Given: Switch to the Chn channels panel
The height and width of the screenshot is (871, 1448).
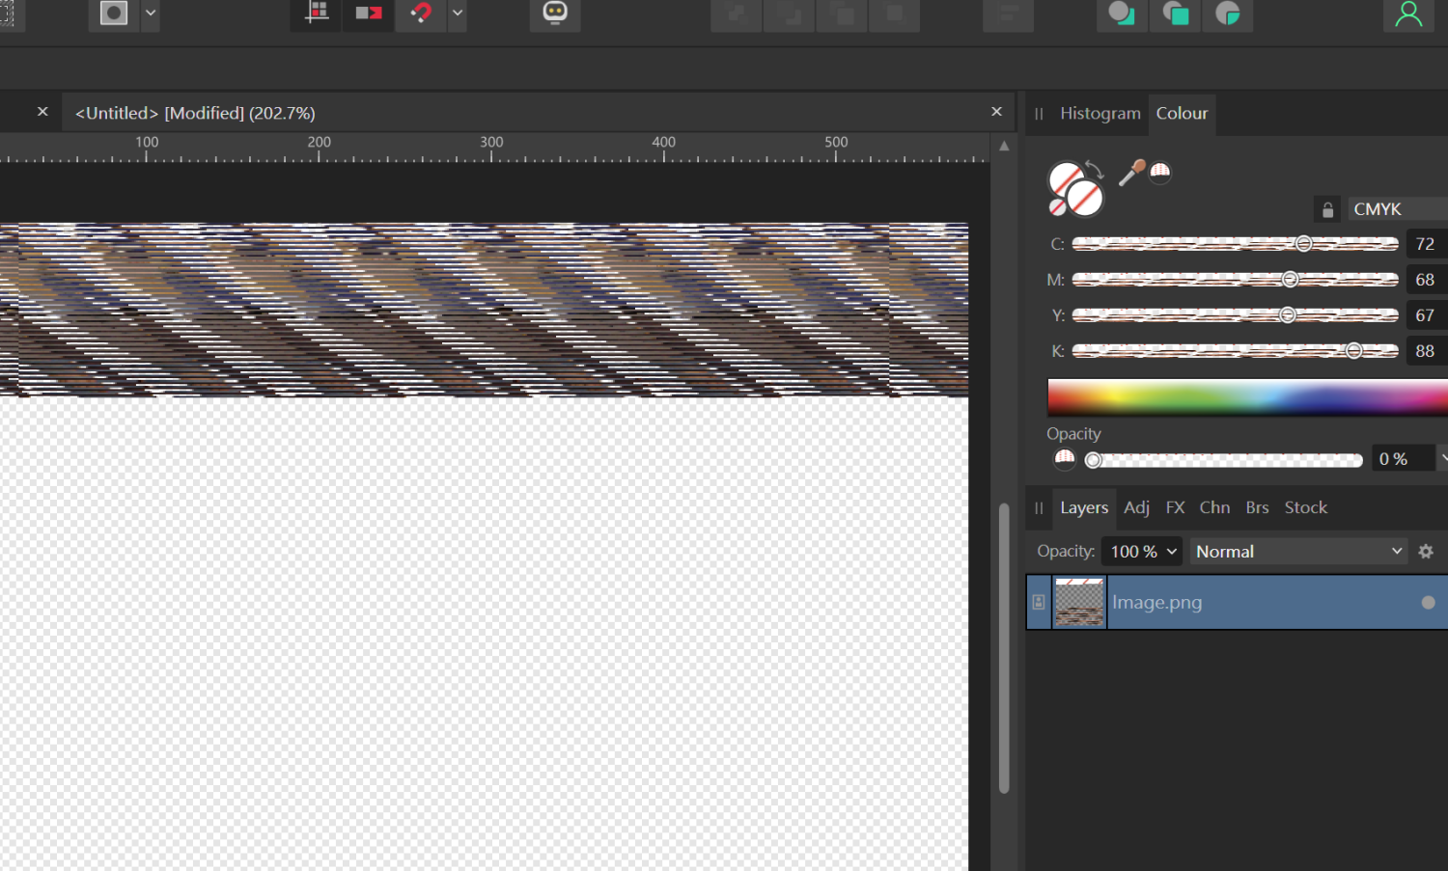Looking at the screenshot, I should tap(1214, 507).
